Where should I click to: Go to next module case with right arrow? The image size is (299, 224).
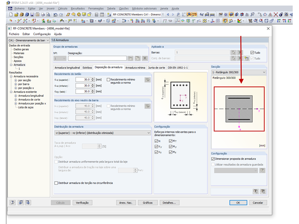[173, 15]
